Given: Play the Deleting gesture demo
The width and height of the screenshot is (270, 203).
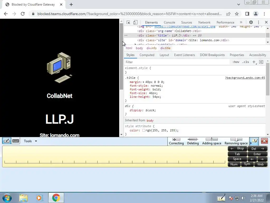Looking at the screenshot, I should coord(193,141).
